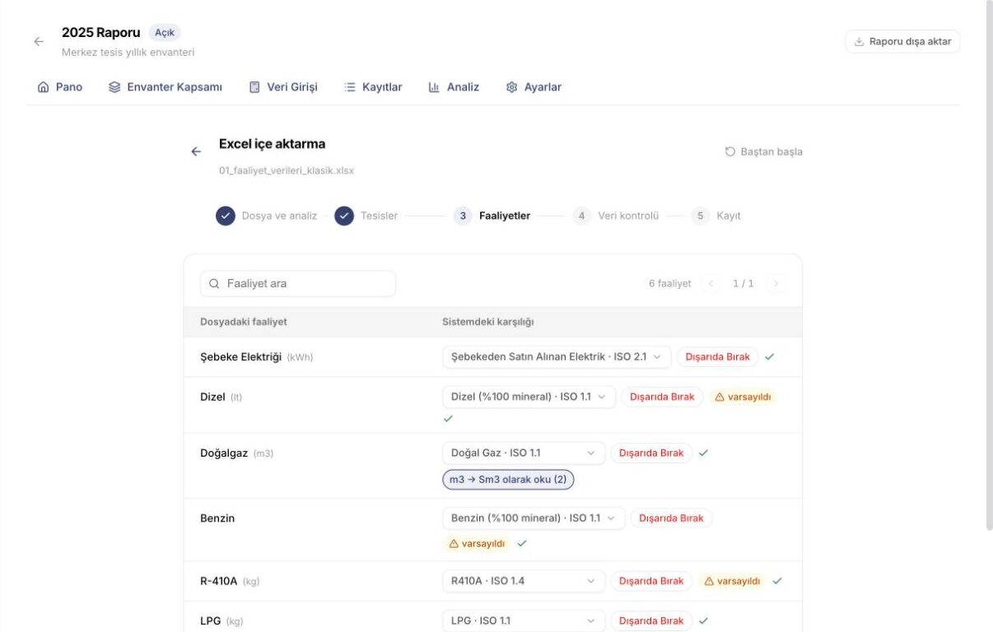
Task: Open the Benzin (%100 mineral) mapping dropdown
Action: [x=534, y=518]
